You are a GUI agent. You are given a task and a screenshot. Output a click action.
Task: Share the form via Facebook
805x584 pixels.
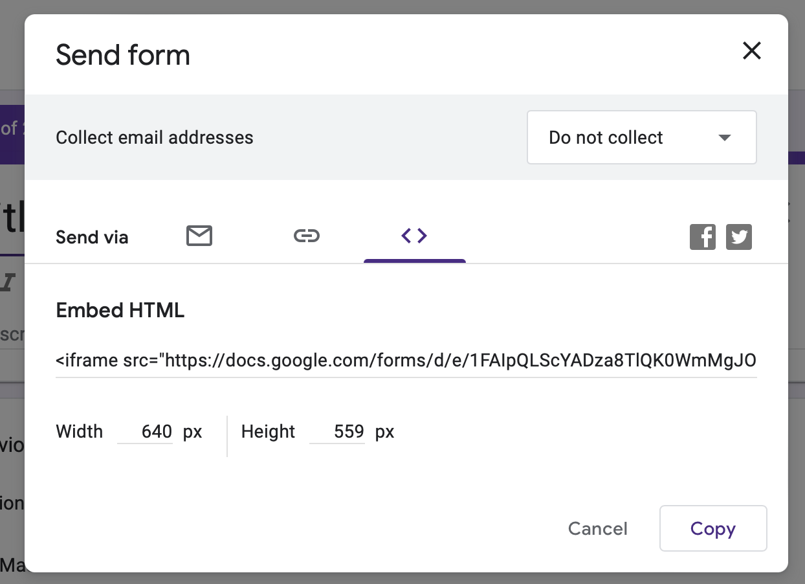(x=703, y=236)
